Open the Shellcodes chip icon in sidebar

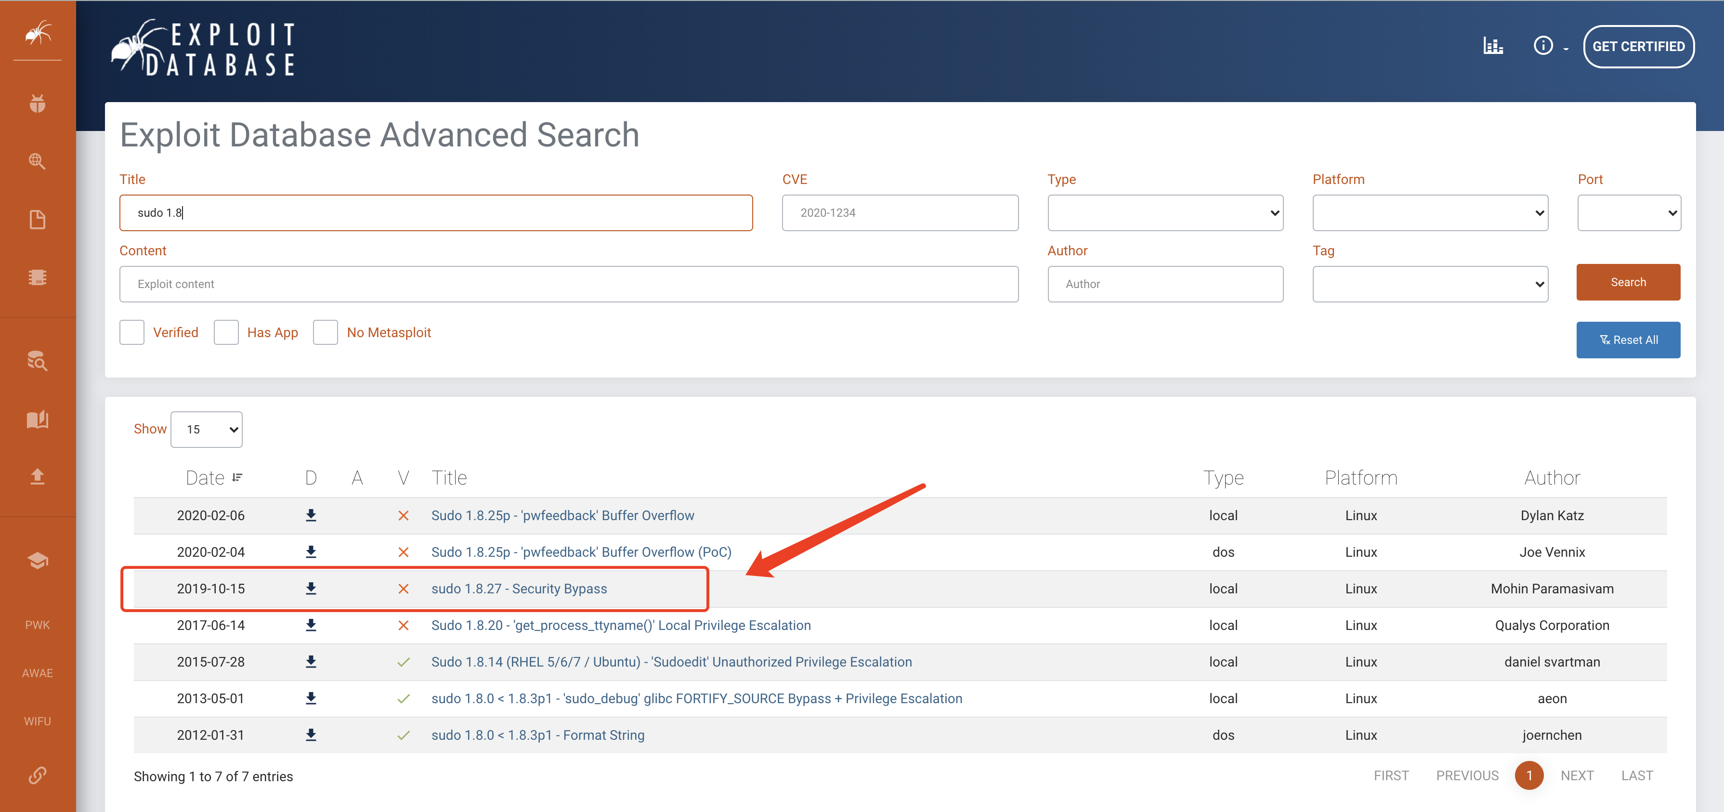click(x=38, y=277)
